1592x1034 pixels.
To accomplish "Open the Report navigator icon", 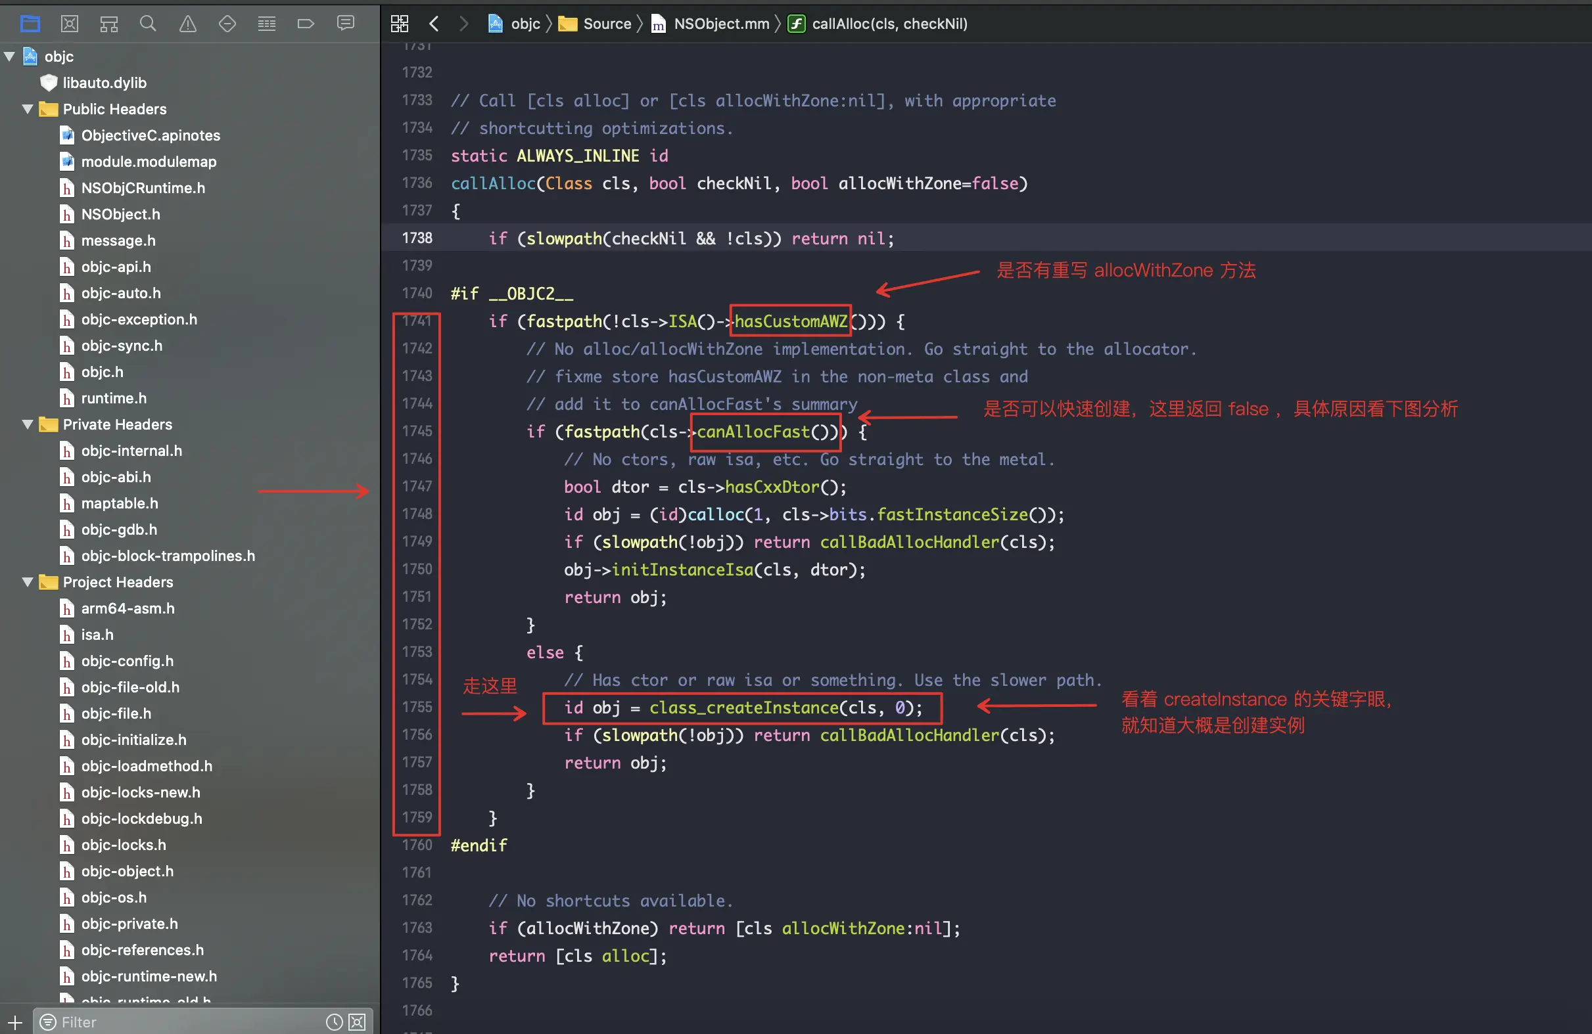I will tap(345, 24).
